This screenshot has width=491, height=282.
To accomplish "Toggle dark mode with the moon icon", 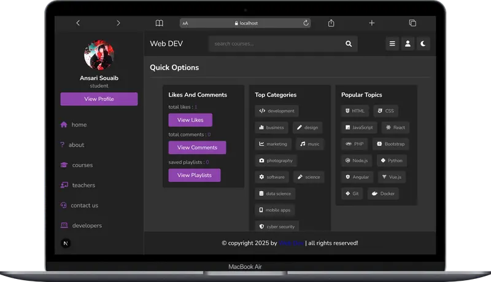I will tap(423, 44).
